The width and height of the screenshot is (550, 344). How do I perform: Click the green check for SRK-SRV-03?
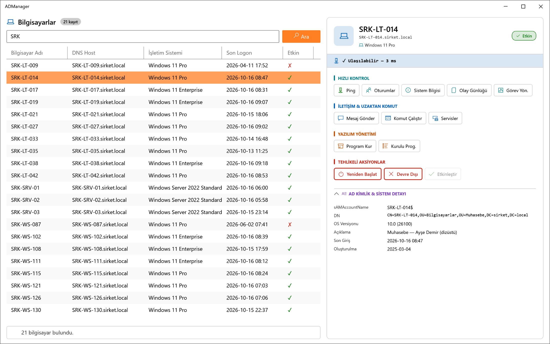point(290,212)
